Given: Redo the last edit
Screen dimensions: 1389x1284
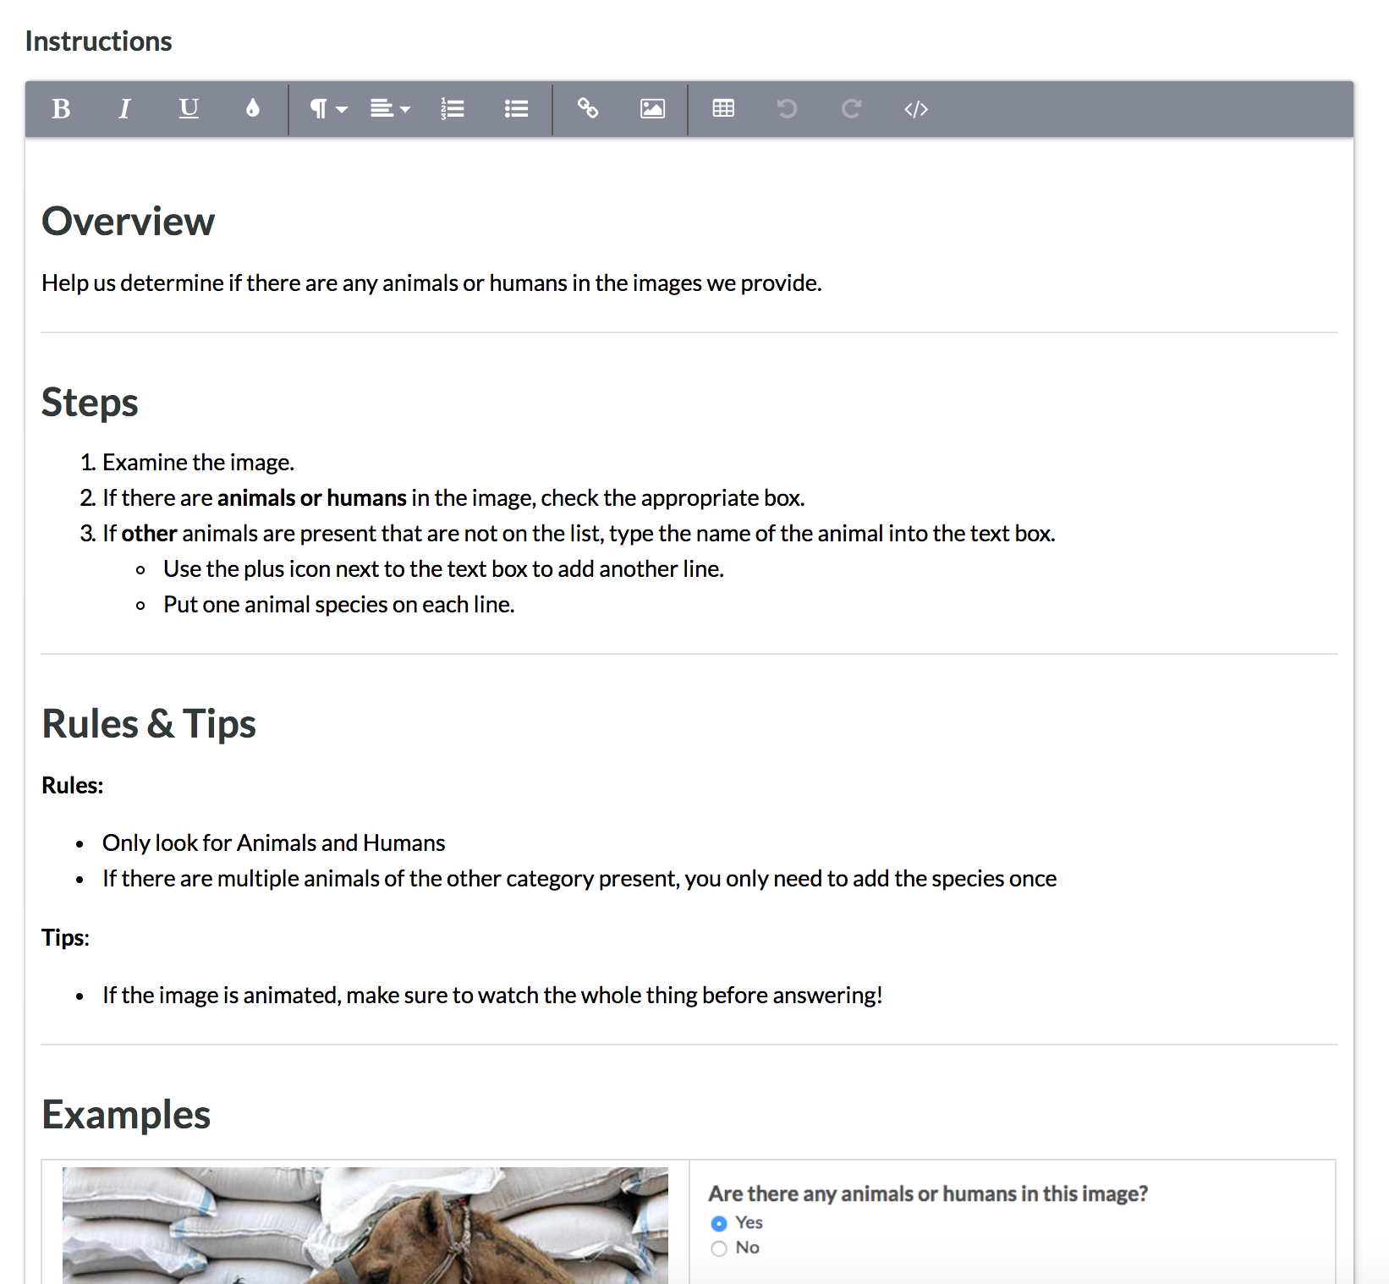Looking at the screenshot, I should tap(851, 108).
